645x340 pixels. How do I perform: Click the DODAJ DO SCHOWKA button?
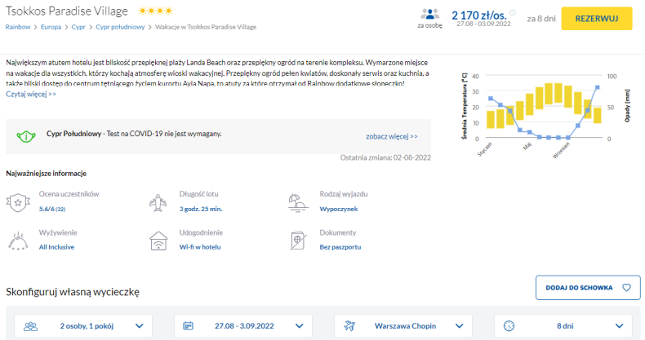point(588,288)
